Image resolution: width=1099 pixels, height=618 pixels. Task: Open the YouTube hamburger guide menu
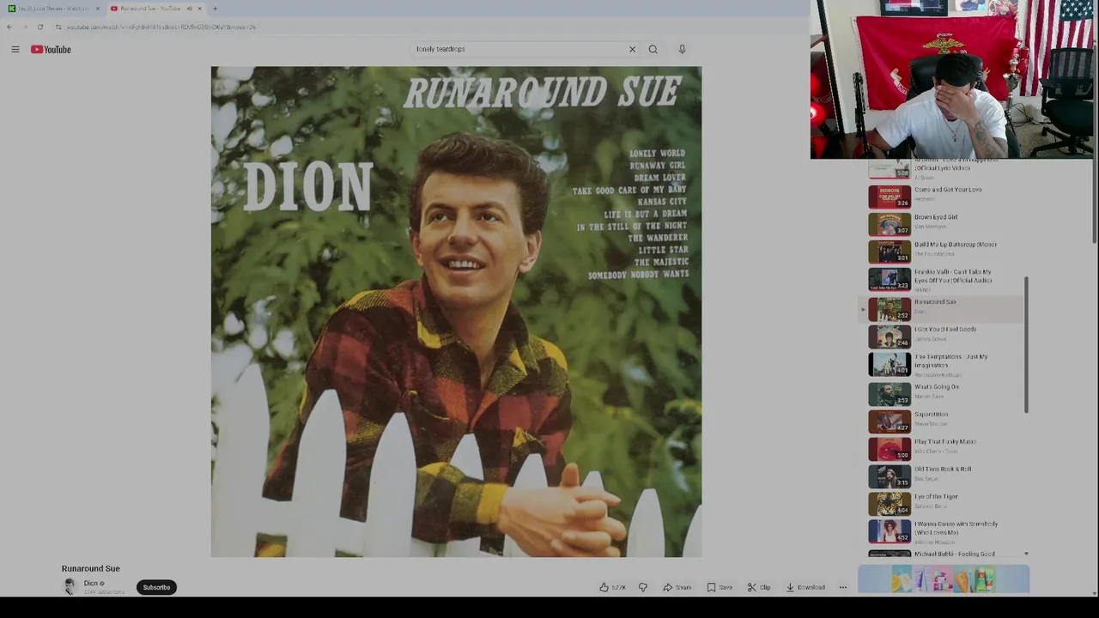[x=15, y=50]
